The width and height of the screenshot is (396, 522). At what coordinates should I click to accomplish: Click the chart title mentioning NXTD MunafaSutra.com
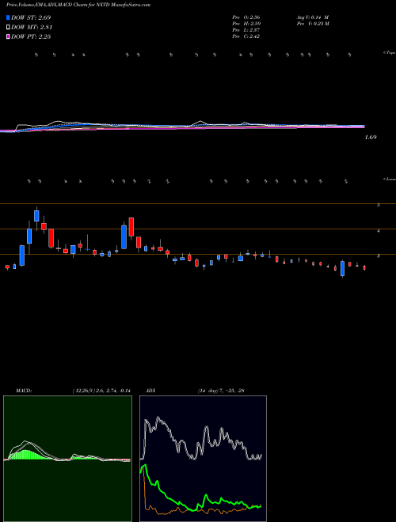pyautogui.click(x=78, y=5)
